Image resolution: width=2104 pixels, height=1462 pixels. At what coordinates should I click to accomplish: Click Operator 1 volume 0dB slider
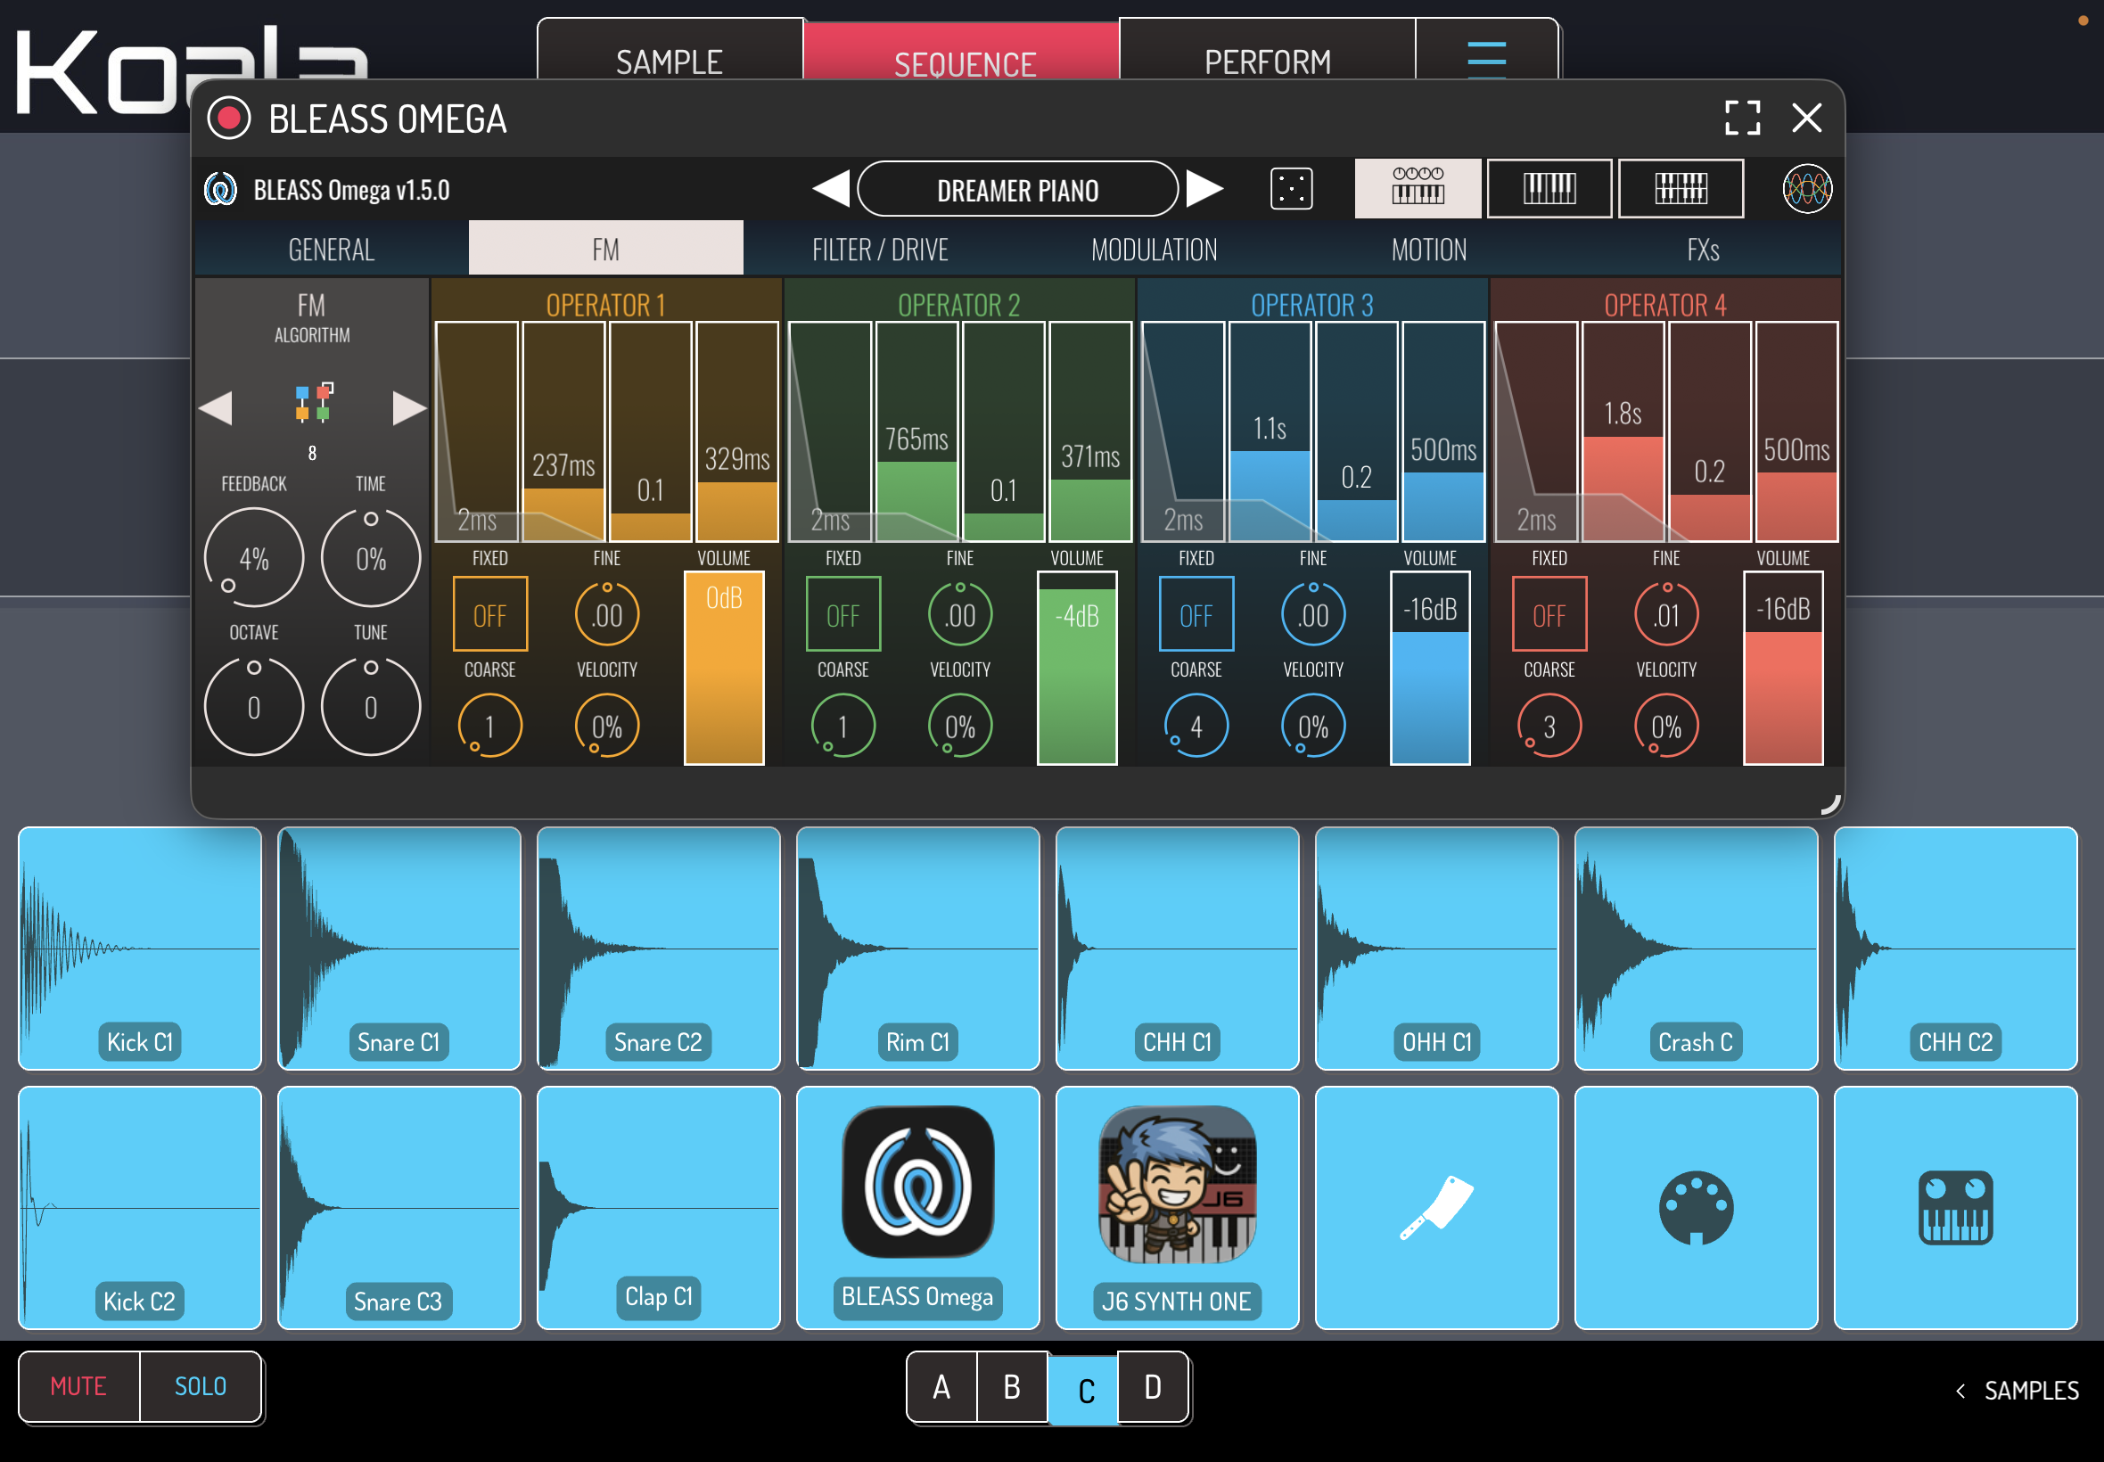(x=724, y=668)
